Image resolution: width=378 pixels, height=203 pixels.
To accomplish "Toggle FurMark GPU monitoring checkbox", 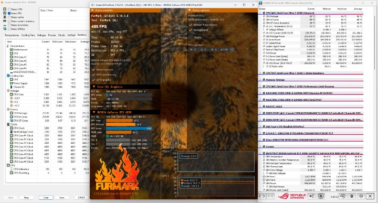I will point(93,74).
